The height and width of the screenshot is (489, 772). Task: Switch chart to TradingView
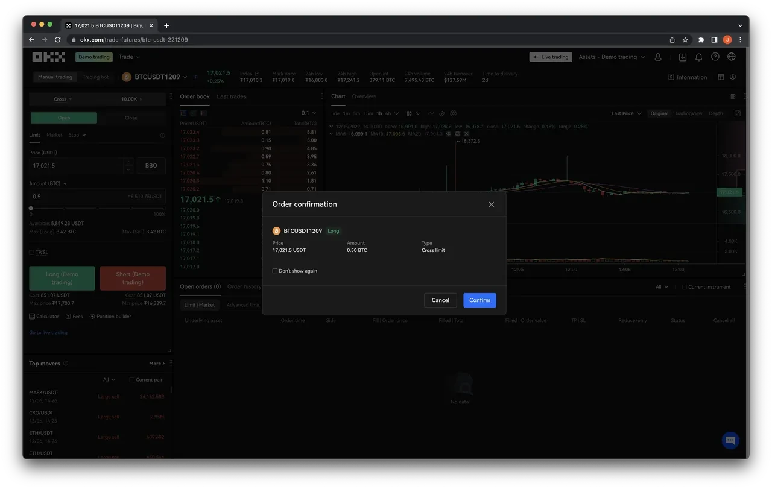click(688, 113)
